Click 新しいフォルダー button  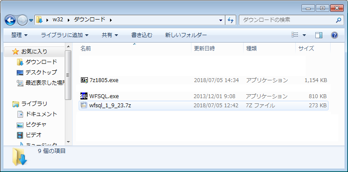(x=186, y=35)
